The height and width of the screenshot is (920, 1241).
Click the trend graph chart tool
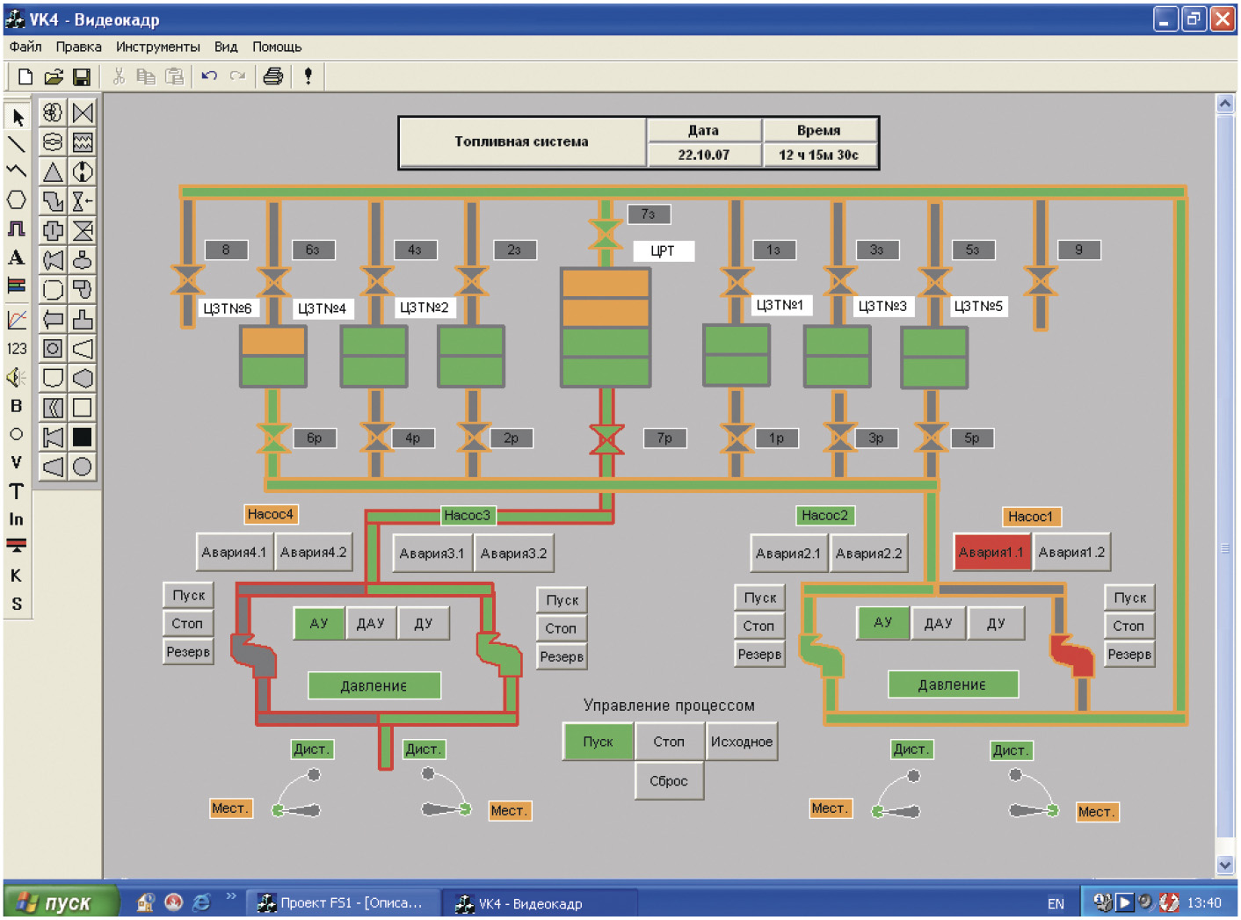(17, 320)
